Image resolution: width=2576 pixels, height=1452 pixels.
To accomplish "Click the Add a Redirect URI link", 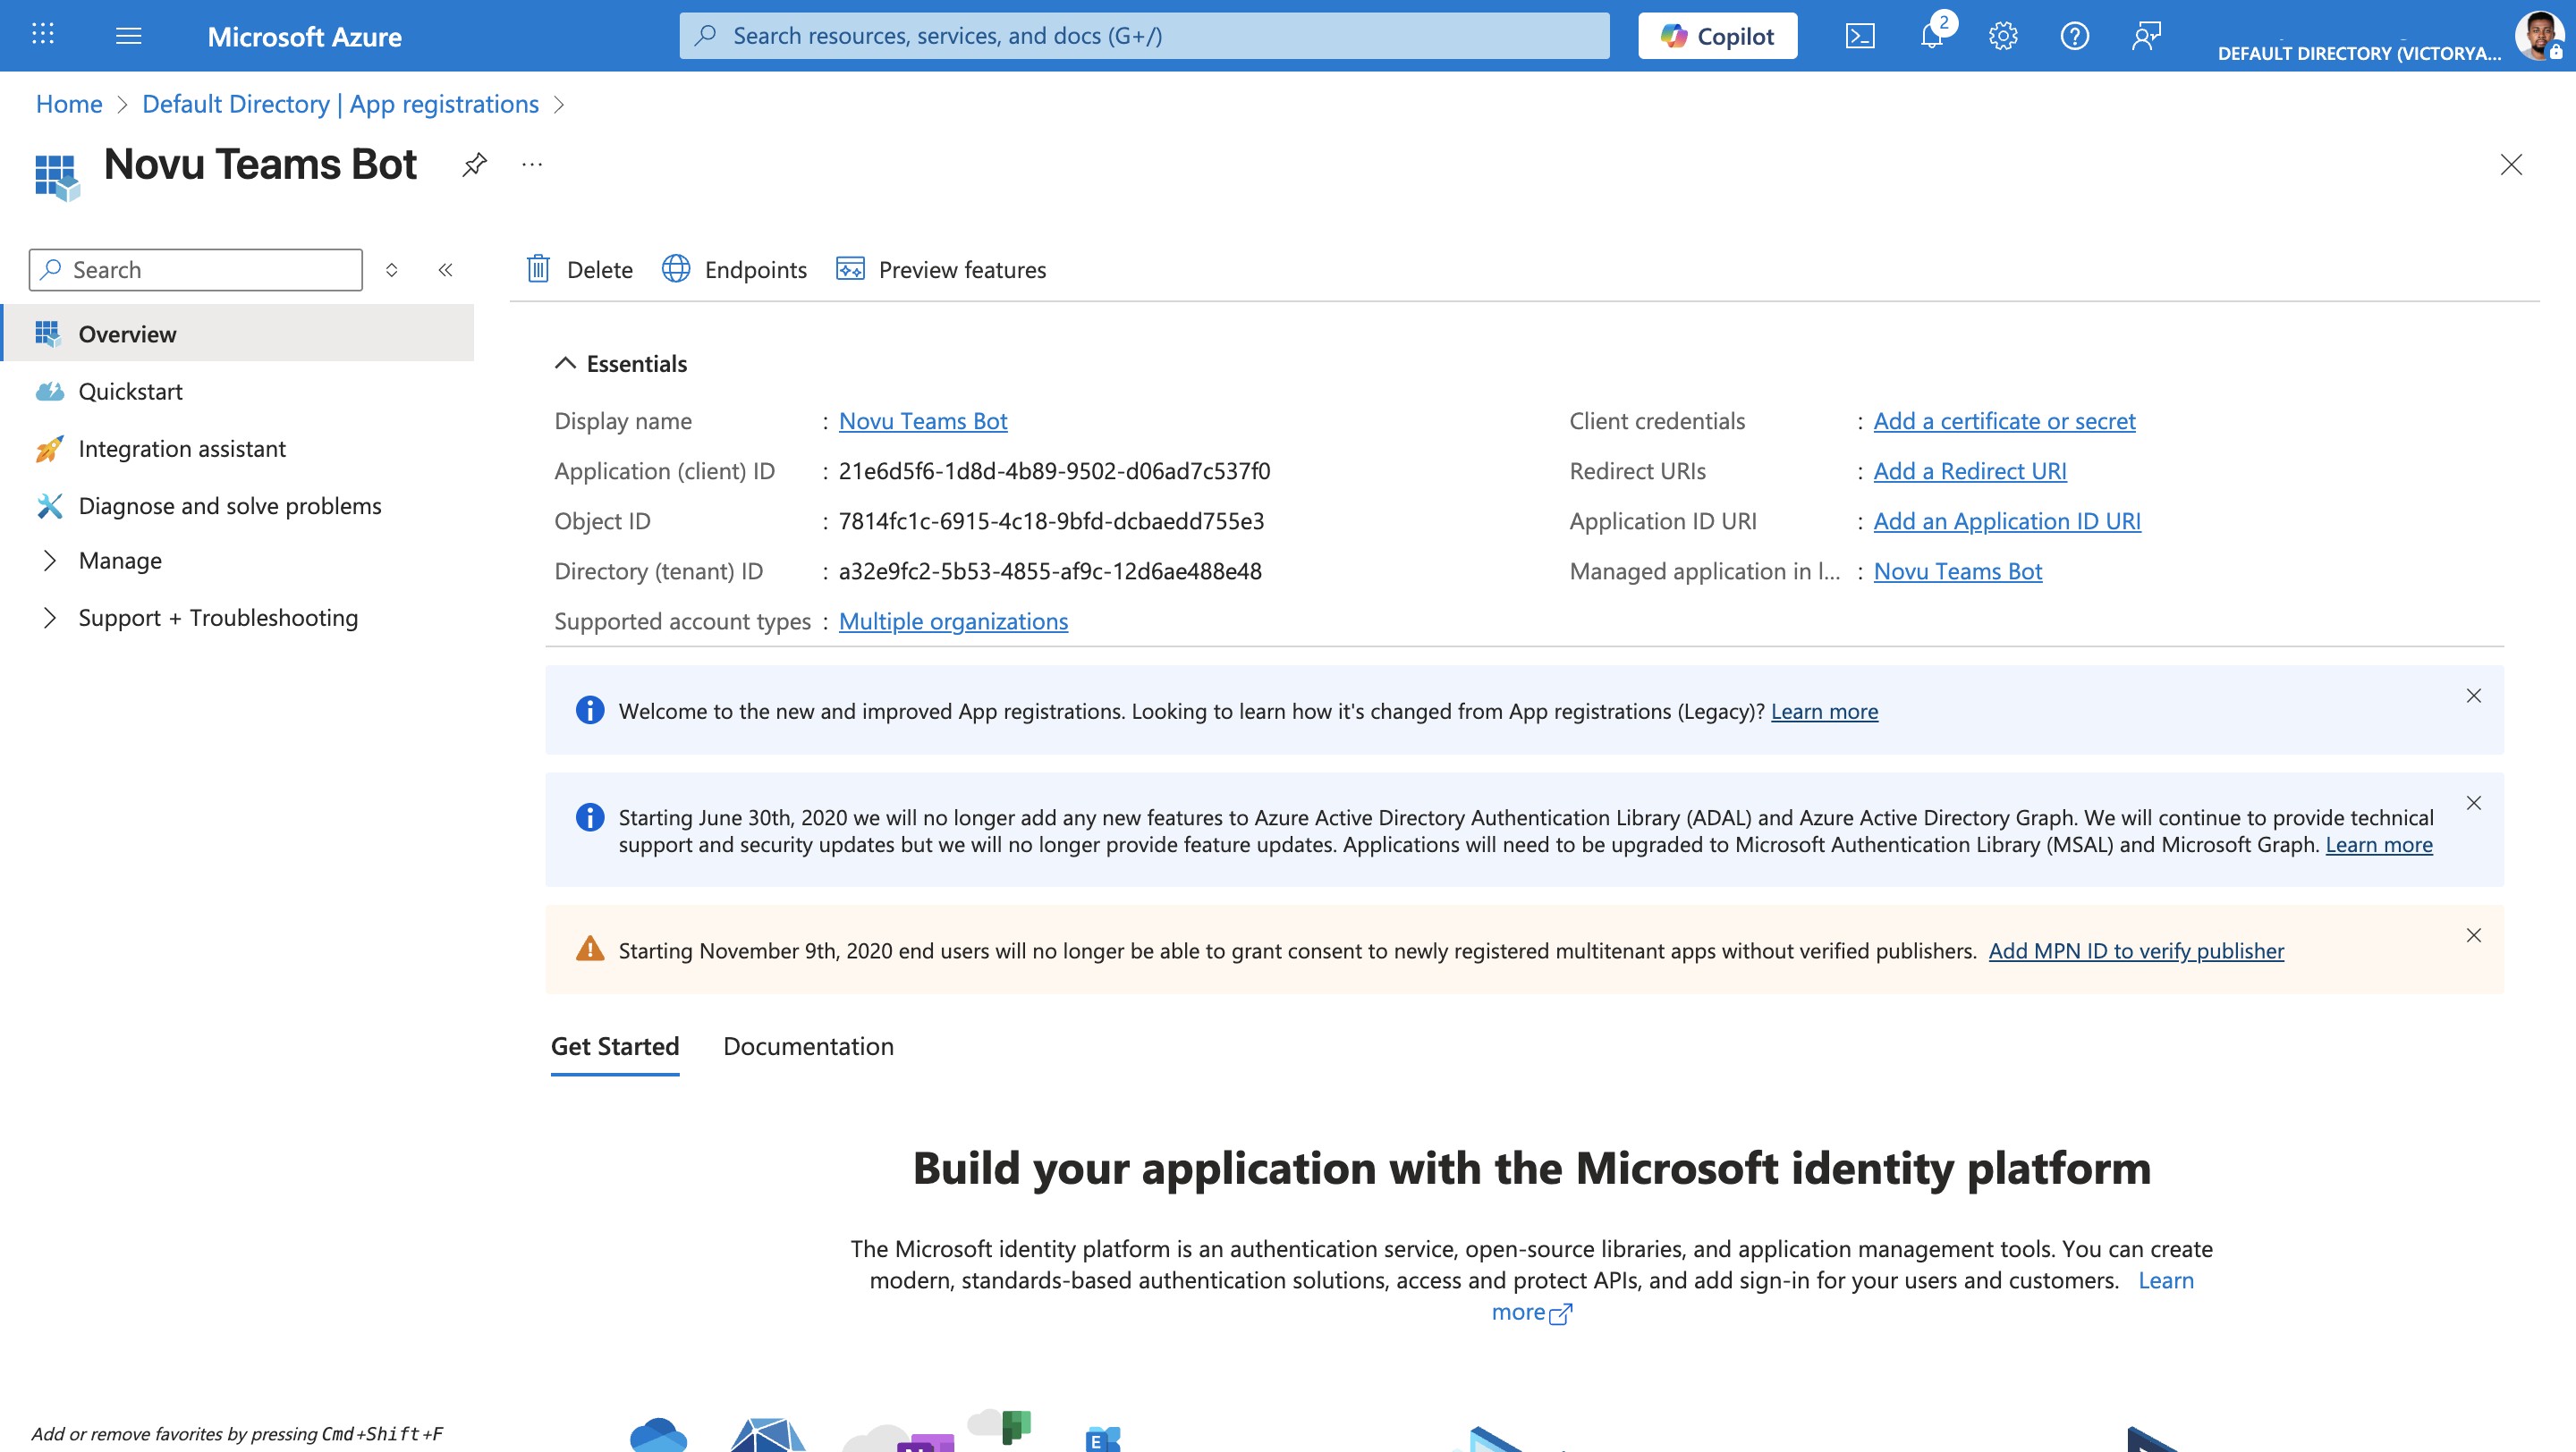I will pyautogui.click(x=1969, y=469).
